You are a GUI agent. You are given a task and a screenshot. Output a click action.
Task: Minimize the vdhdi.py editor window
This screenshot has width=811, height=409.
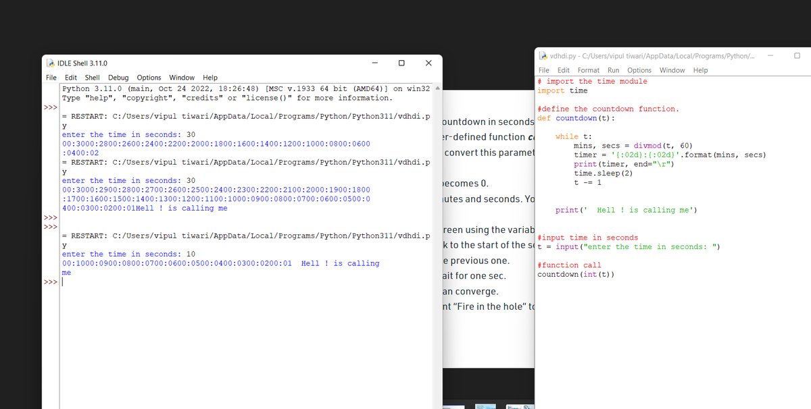coord(770,56)
